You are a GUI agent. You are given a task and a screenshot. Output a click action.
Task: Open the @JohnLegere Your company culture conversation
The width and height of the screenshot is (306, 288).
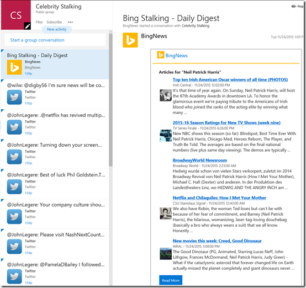[x=55, y=214]
